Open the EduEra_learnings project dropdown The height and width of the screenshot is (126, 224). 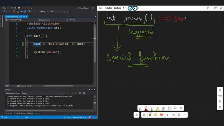pos(20,20)
